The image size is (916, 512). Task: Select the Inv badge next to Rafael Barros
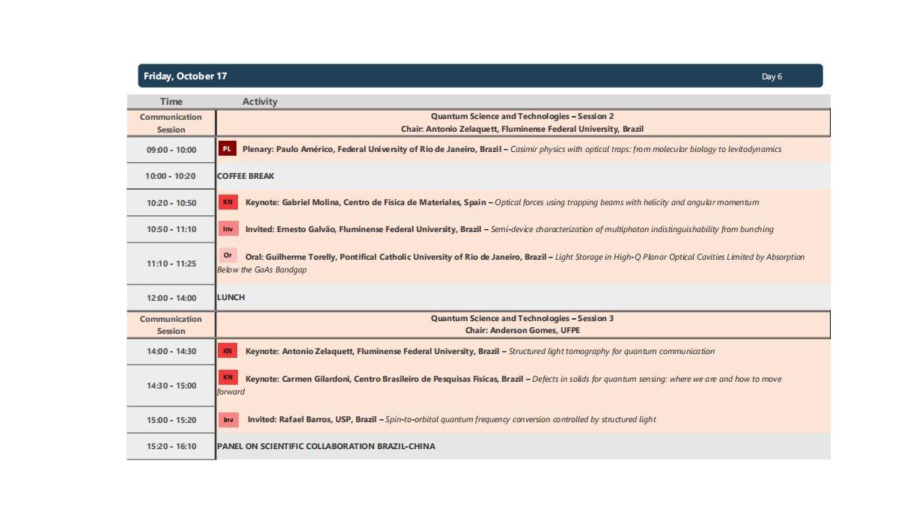[x=228, y=420]
